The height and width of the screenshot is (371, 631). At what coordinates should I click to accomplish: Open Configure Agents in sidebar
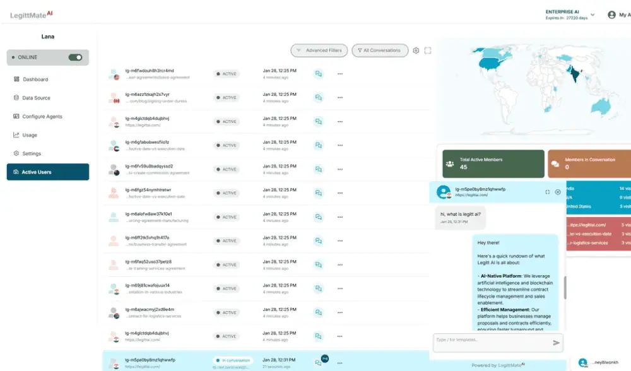pos(42,117)
